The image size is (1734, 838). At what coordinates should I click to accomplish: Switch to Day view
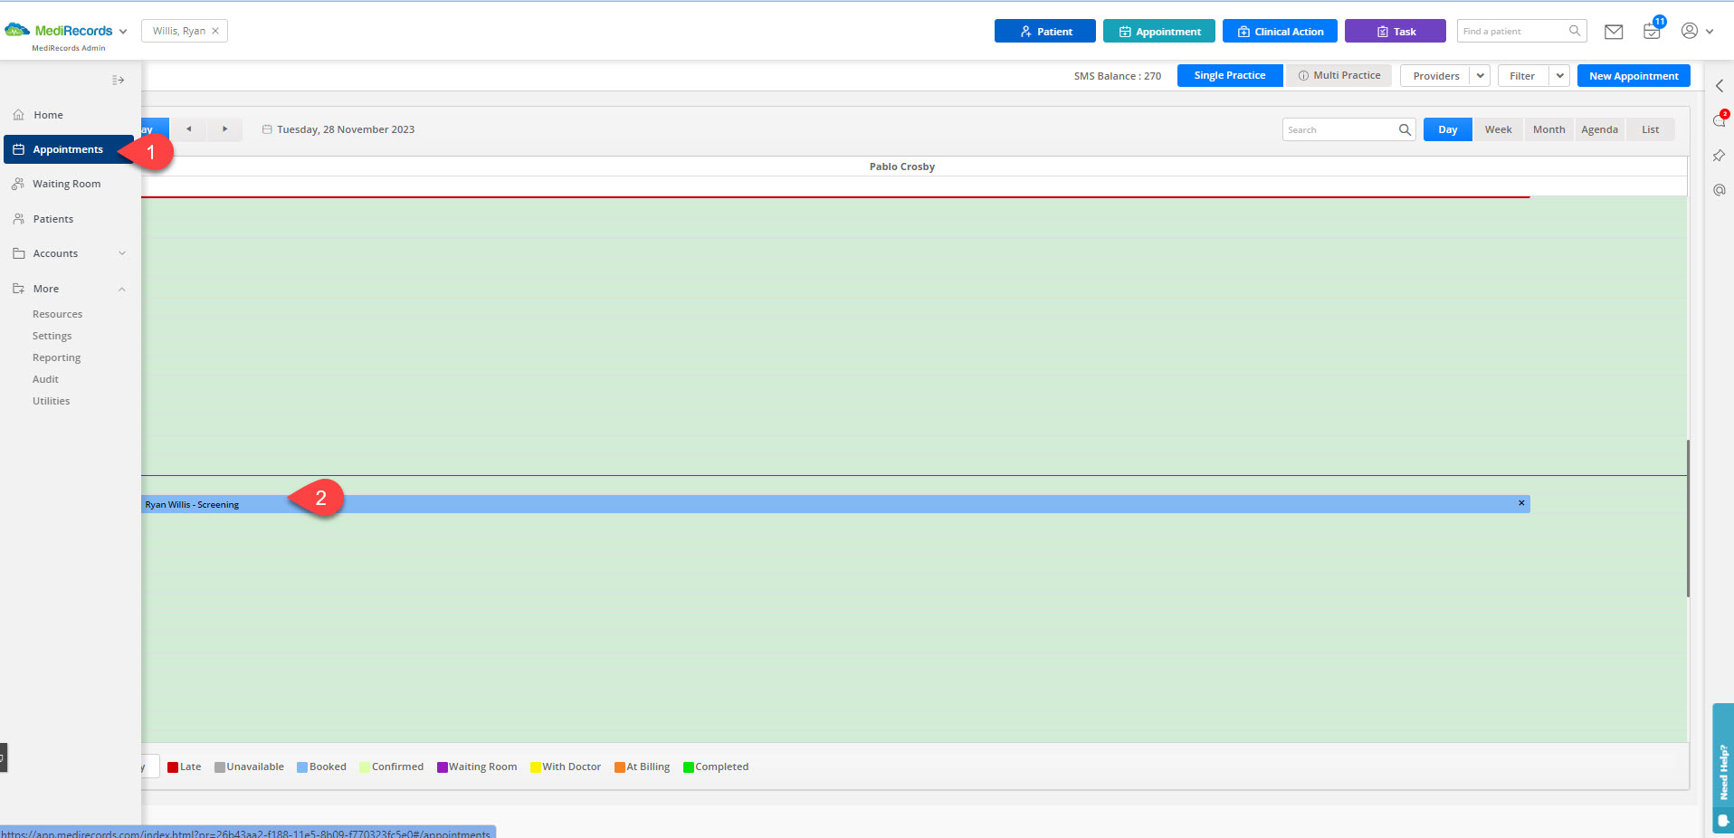pyautogui.click(x=1447, y=129)
